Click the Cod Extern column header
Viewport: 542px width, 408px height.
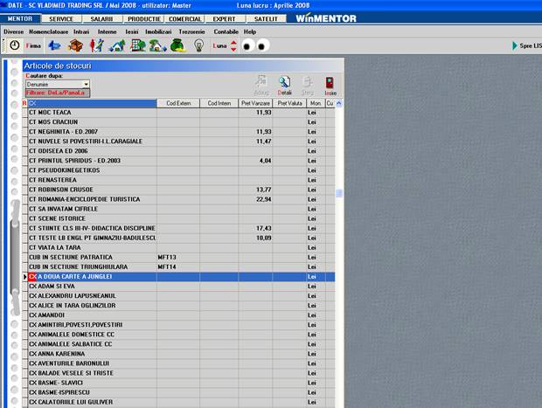(178, 103)
